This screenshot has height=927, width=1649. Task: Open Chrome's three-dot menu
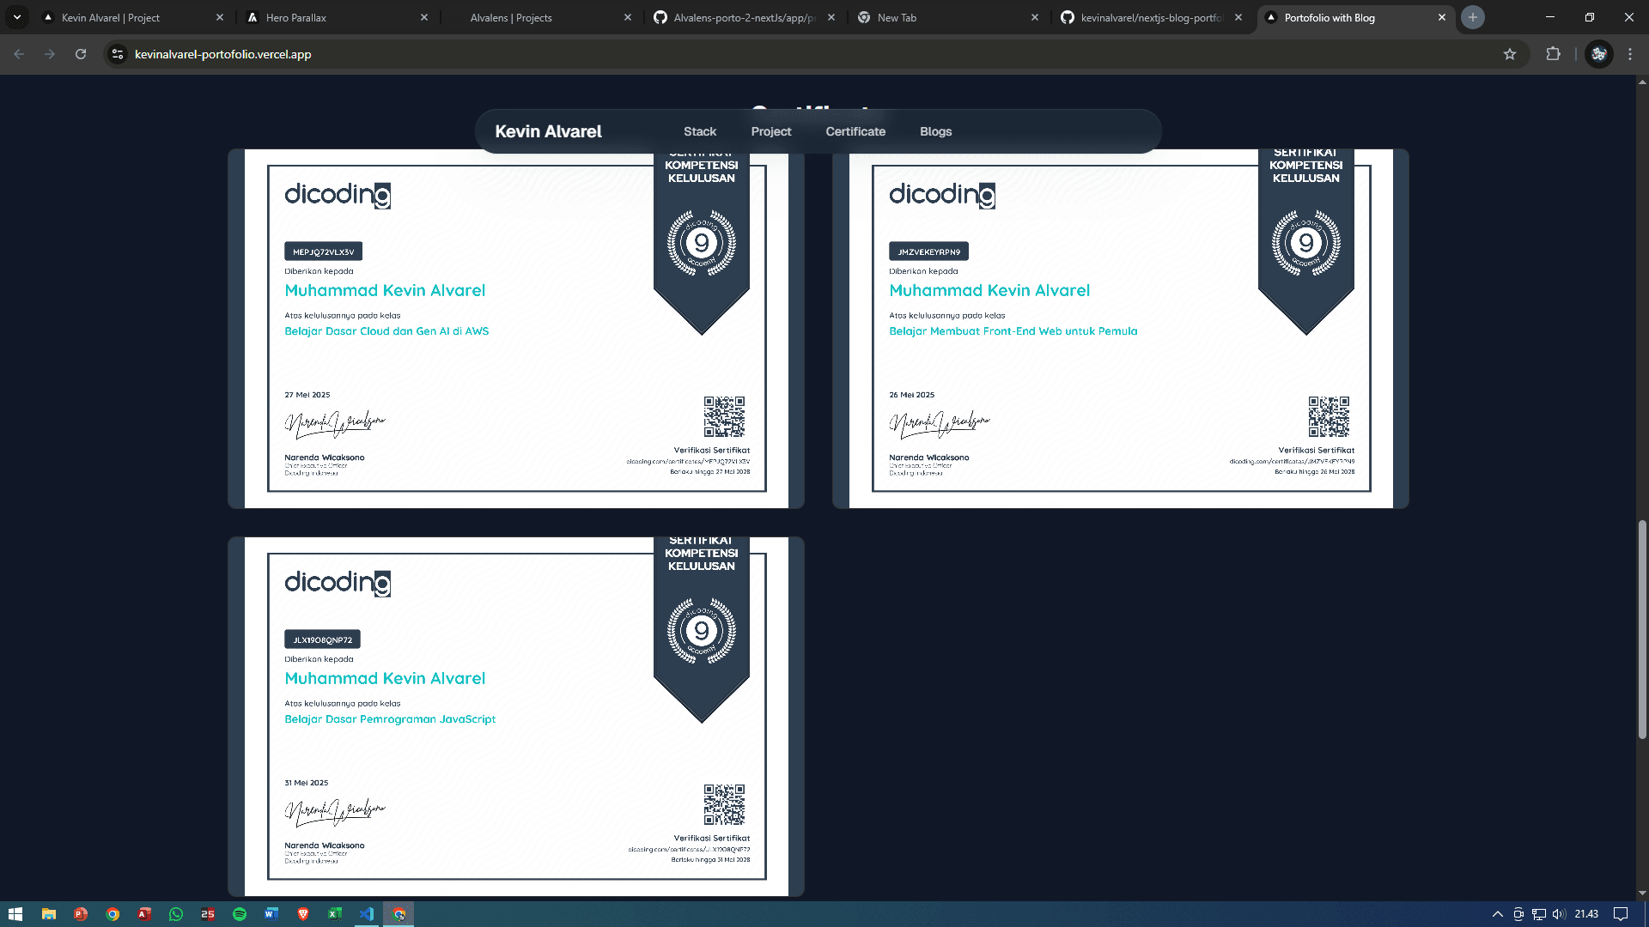pyautogui.click(x=1630, y=54)
